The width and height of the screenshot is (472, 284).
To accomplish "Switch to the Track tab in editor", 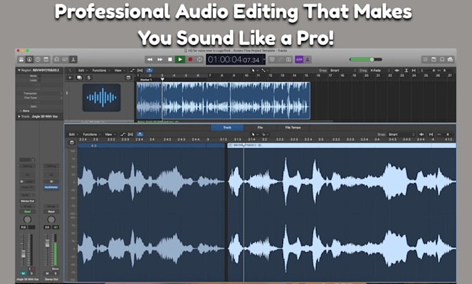I will tap(227, 127).
